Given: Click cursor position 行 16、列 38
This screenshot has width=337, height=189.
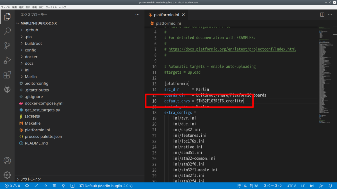Looking at the screenshot, I should coord(248,186).
